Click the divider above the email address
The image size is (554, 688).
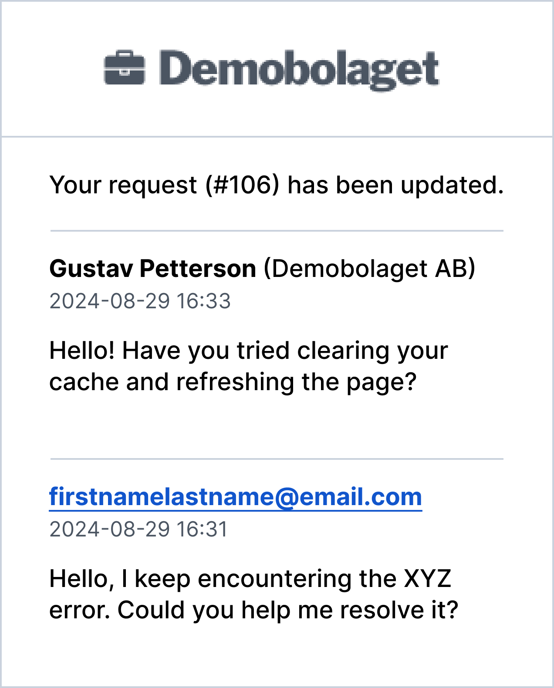coord(277,459)
